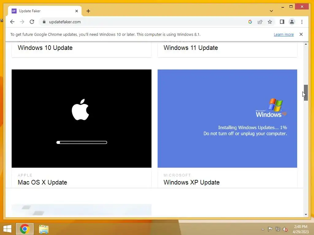
Task: Expand the tab search chevron
Action: point(271,11)
